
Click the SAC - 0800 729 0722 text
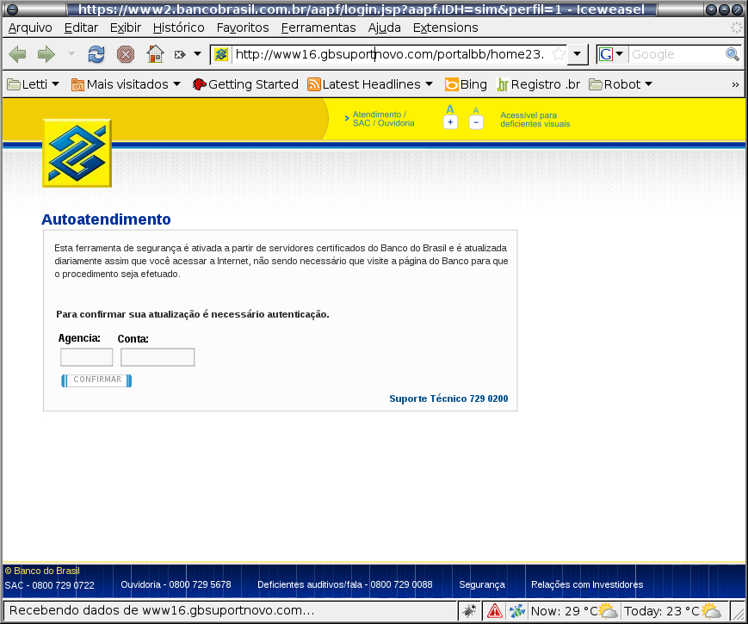tap(50, 585)
